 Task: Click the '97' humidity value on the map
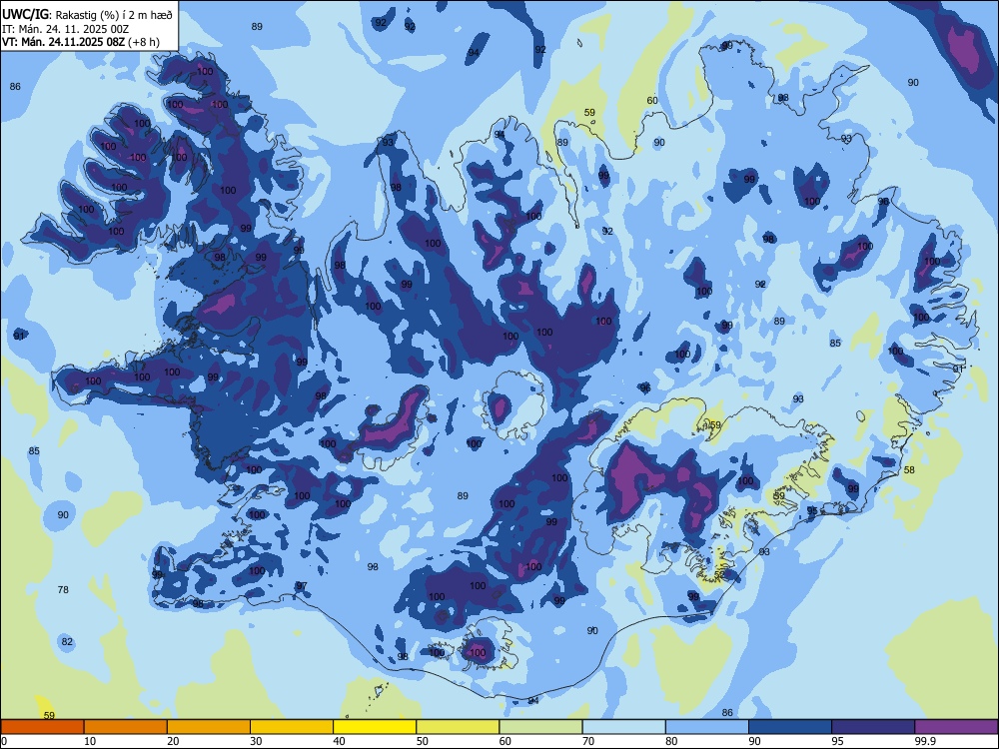point(302,586)
